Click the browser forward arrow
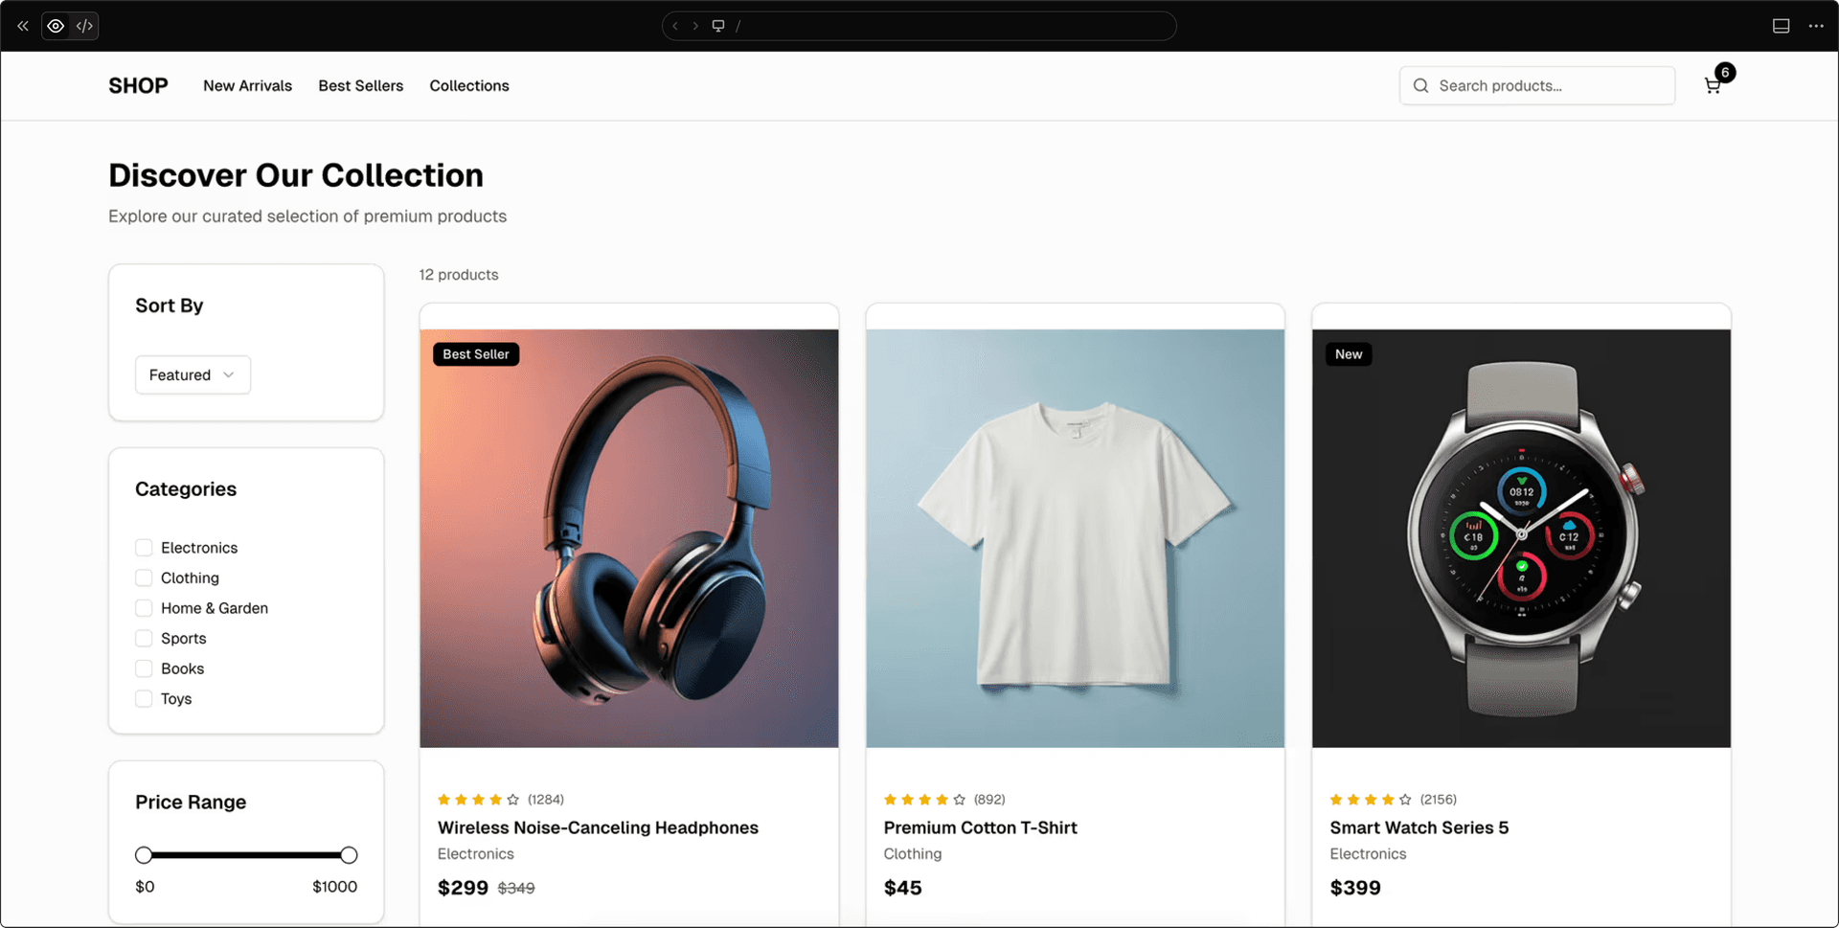This screenshot has height=928, width=1839. point(695,26)
